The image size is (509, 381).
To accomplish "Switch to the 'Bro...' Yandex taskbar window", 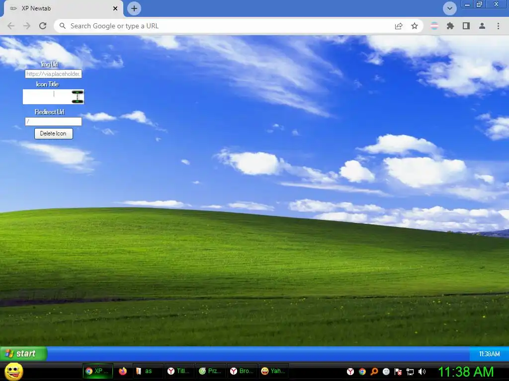I will click(x=243, y=371).
